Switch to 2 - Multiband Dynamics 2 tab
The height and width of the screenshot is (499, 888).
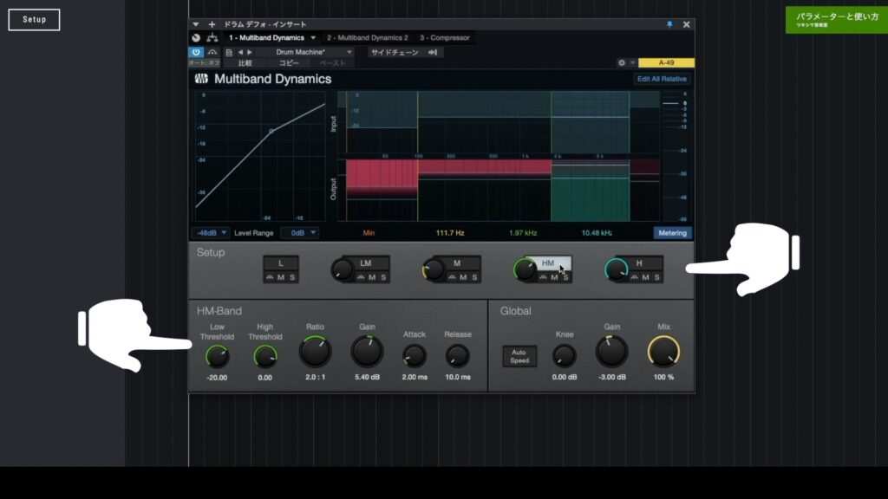(x=368, y=38)
